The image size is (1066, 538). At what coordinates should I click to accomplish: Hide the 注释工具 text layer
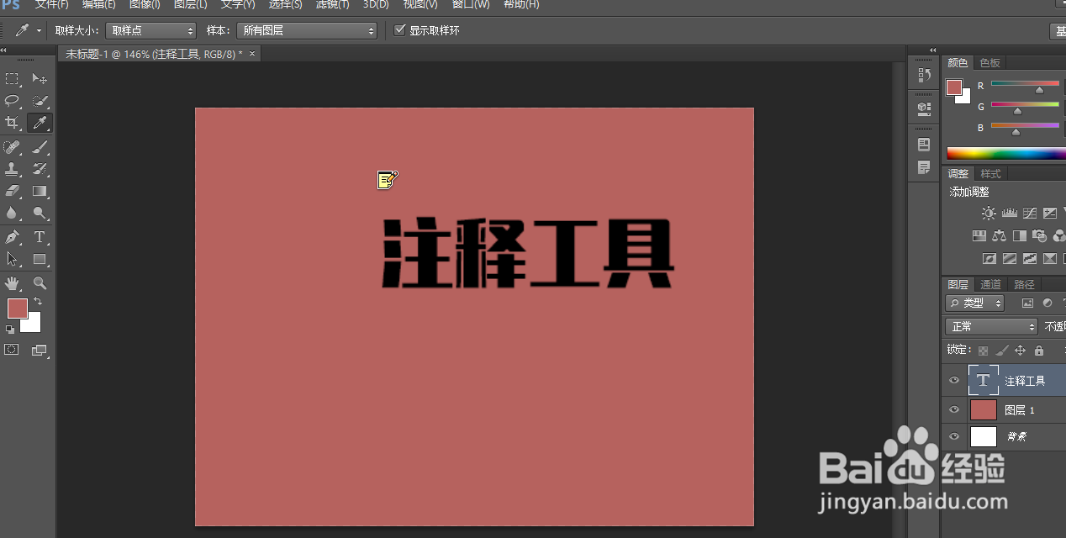[x=953, y=381]
